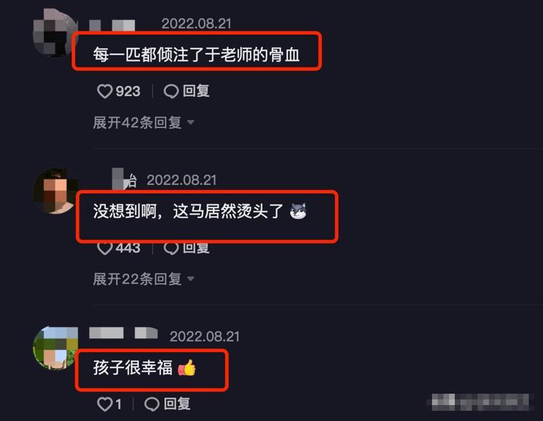The image size is (543, 421).
Task: Click the dropdown arrow beside 展开22条回复
Action: [x=191, y=279]
